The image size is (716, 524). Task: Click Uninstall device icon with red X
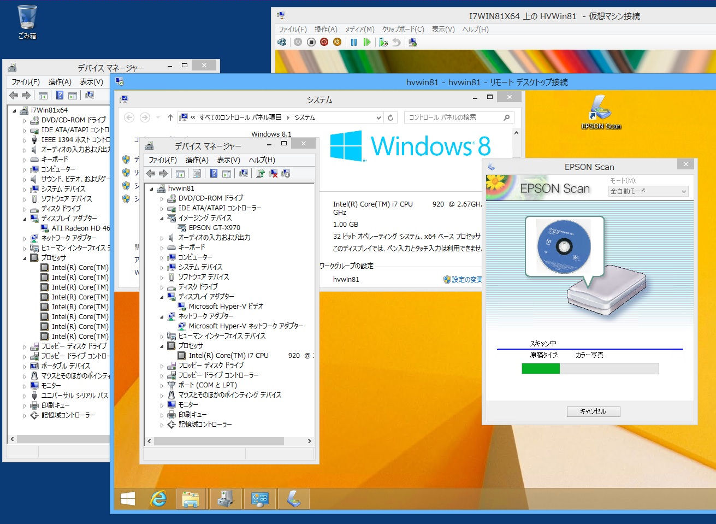[x=273, y=173]
